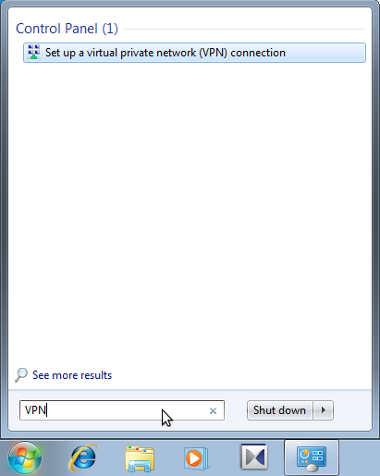Open See more results link
The image size is (380, 476).
point(72,375)
